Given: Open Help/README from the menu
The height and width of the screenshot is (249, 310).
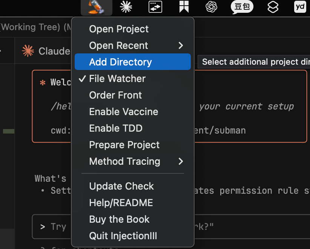Looking at the screenshot, I should [x=133, y=203].
